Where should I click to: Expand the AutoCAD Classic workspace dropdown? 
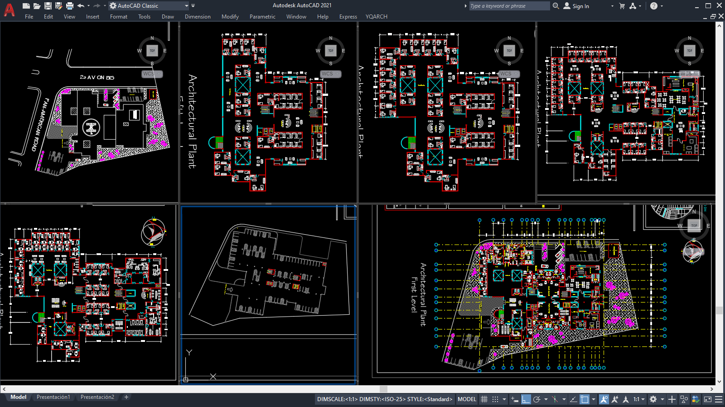pos(186,6)
